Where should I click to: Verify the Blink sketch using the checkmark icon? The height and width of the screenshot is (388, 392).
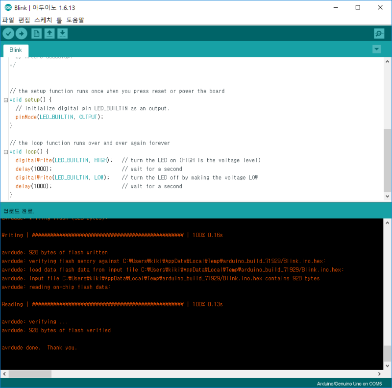tap(8, 33)
